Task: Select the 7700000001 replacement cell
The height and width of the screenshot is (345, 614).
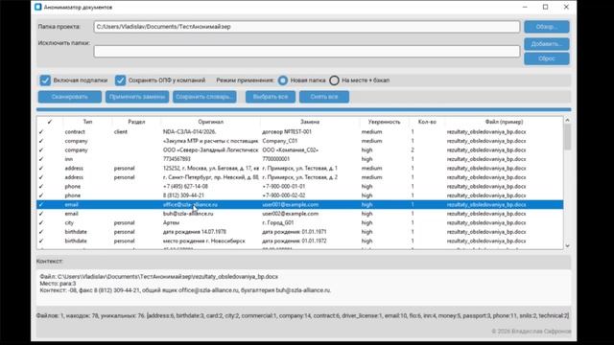Action: tap(276, 159)
